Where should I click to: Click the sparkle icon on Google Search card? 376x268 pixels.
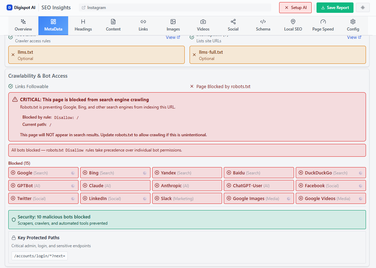coord(73,173)
